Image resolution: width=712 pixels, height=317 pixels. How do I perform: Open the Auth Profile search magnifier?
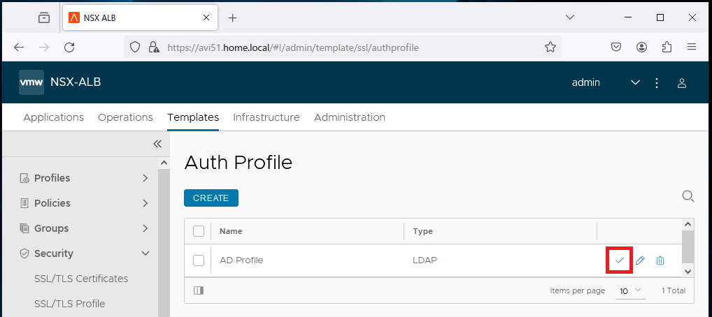688,196
